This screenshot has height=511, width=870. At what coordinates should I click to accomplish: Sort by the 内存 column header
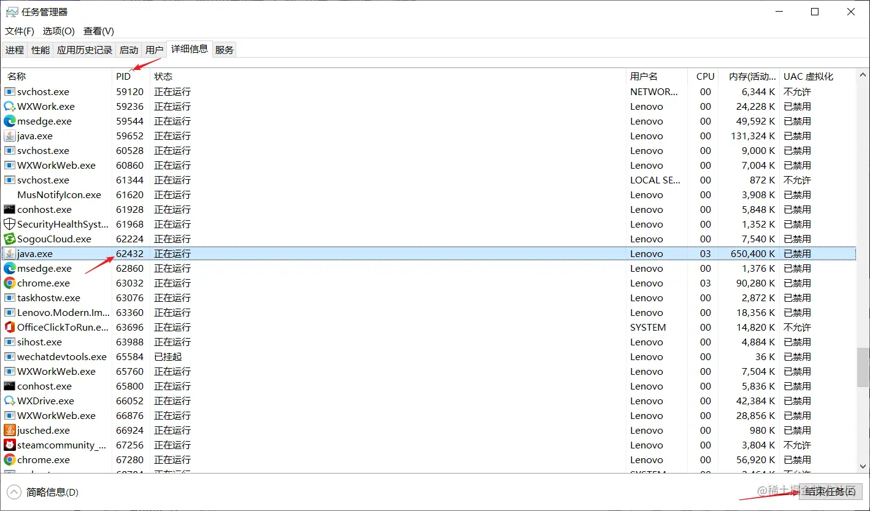pos(750,76)
